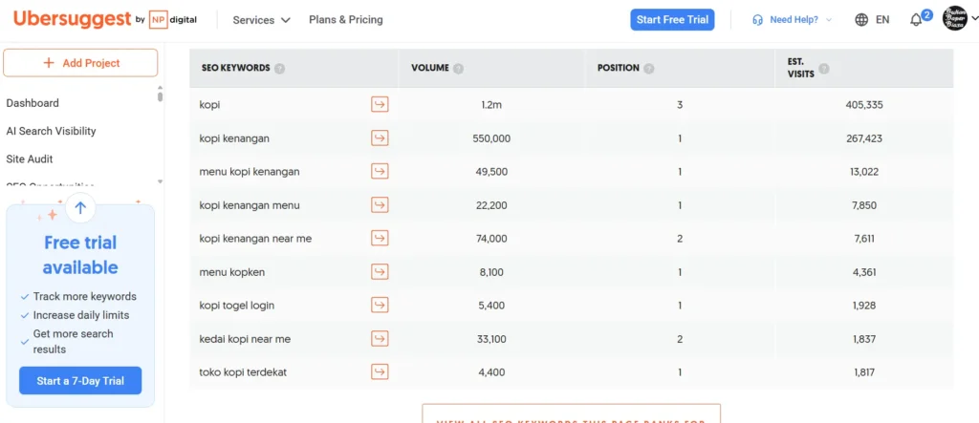The image size is (979, 423).
Task: Click the est. visits value 13,022
Action: (864, 172)
